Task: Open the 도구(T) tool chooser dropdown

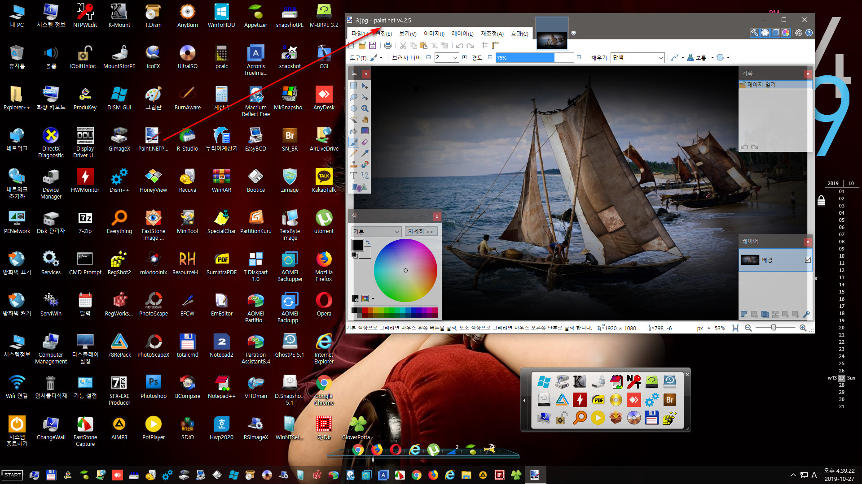Action: pyautogui.click(x=376, y=58)
